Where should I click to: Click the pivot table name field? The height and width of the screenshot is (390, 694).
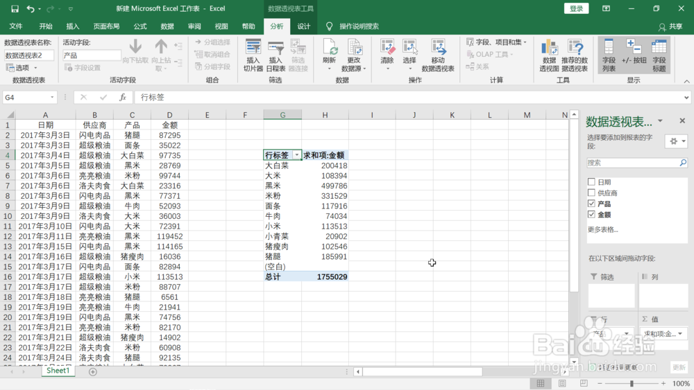[x=28, y=55]
